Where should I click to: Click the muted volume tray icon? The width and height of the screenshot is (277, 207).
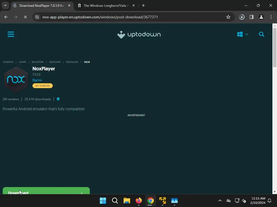pyautogui.click(x=244, y=201)
